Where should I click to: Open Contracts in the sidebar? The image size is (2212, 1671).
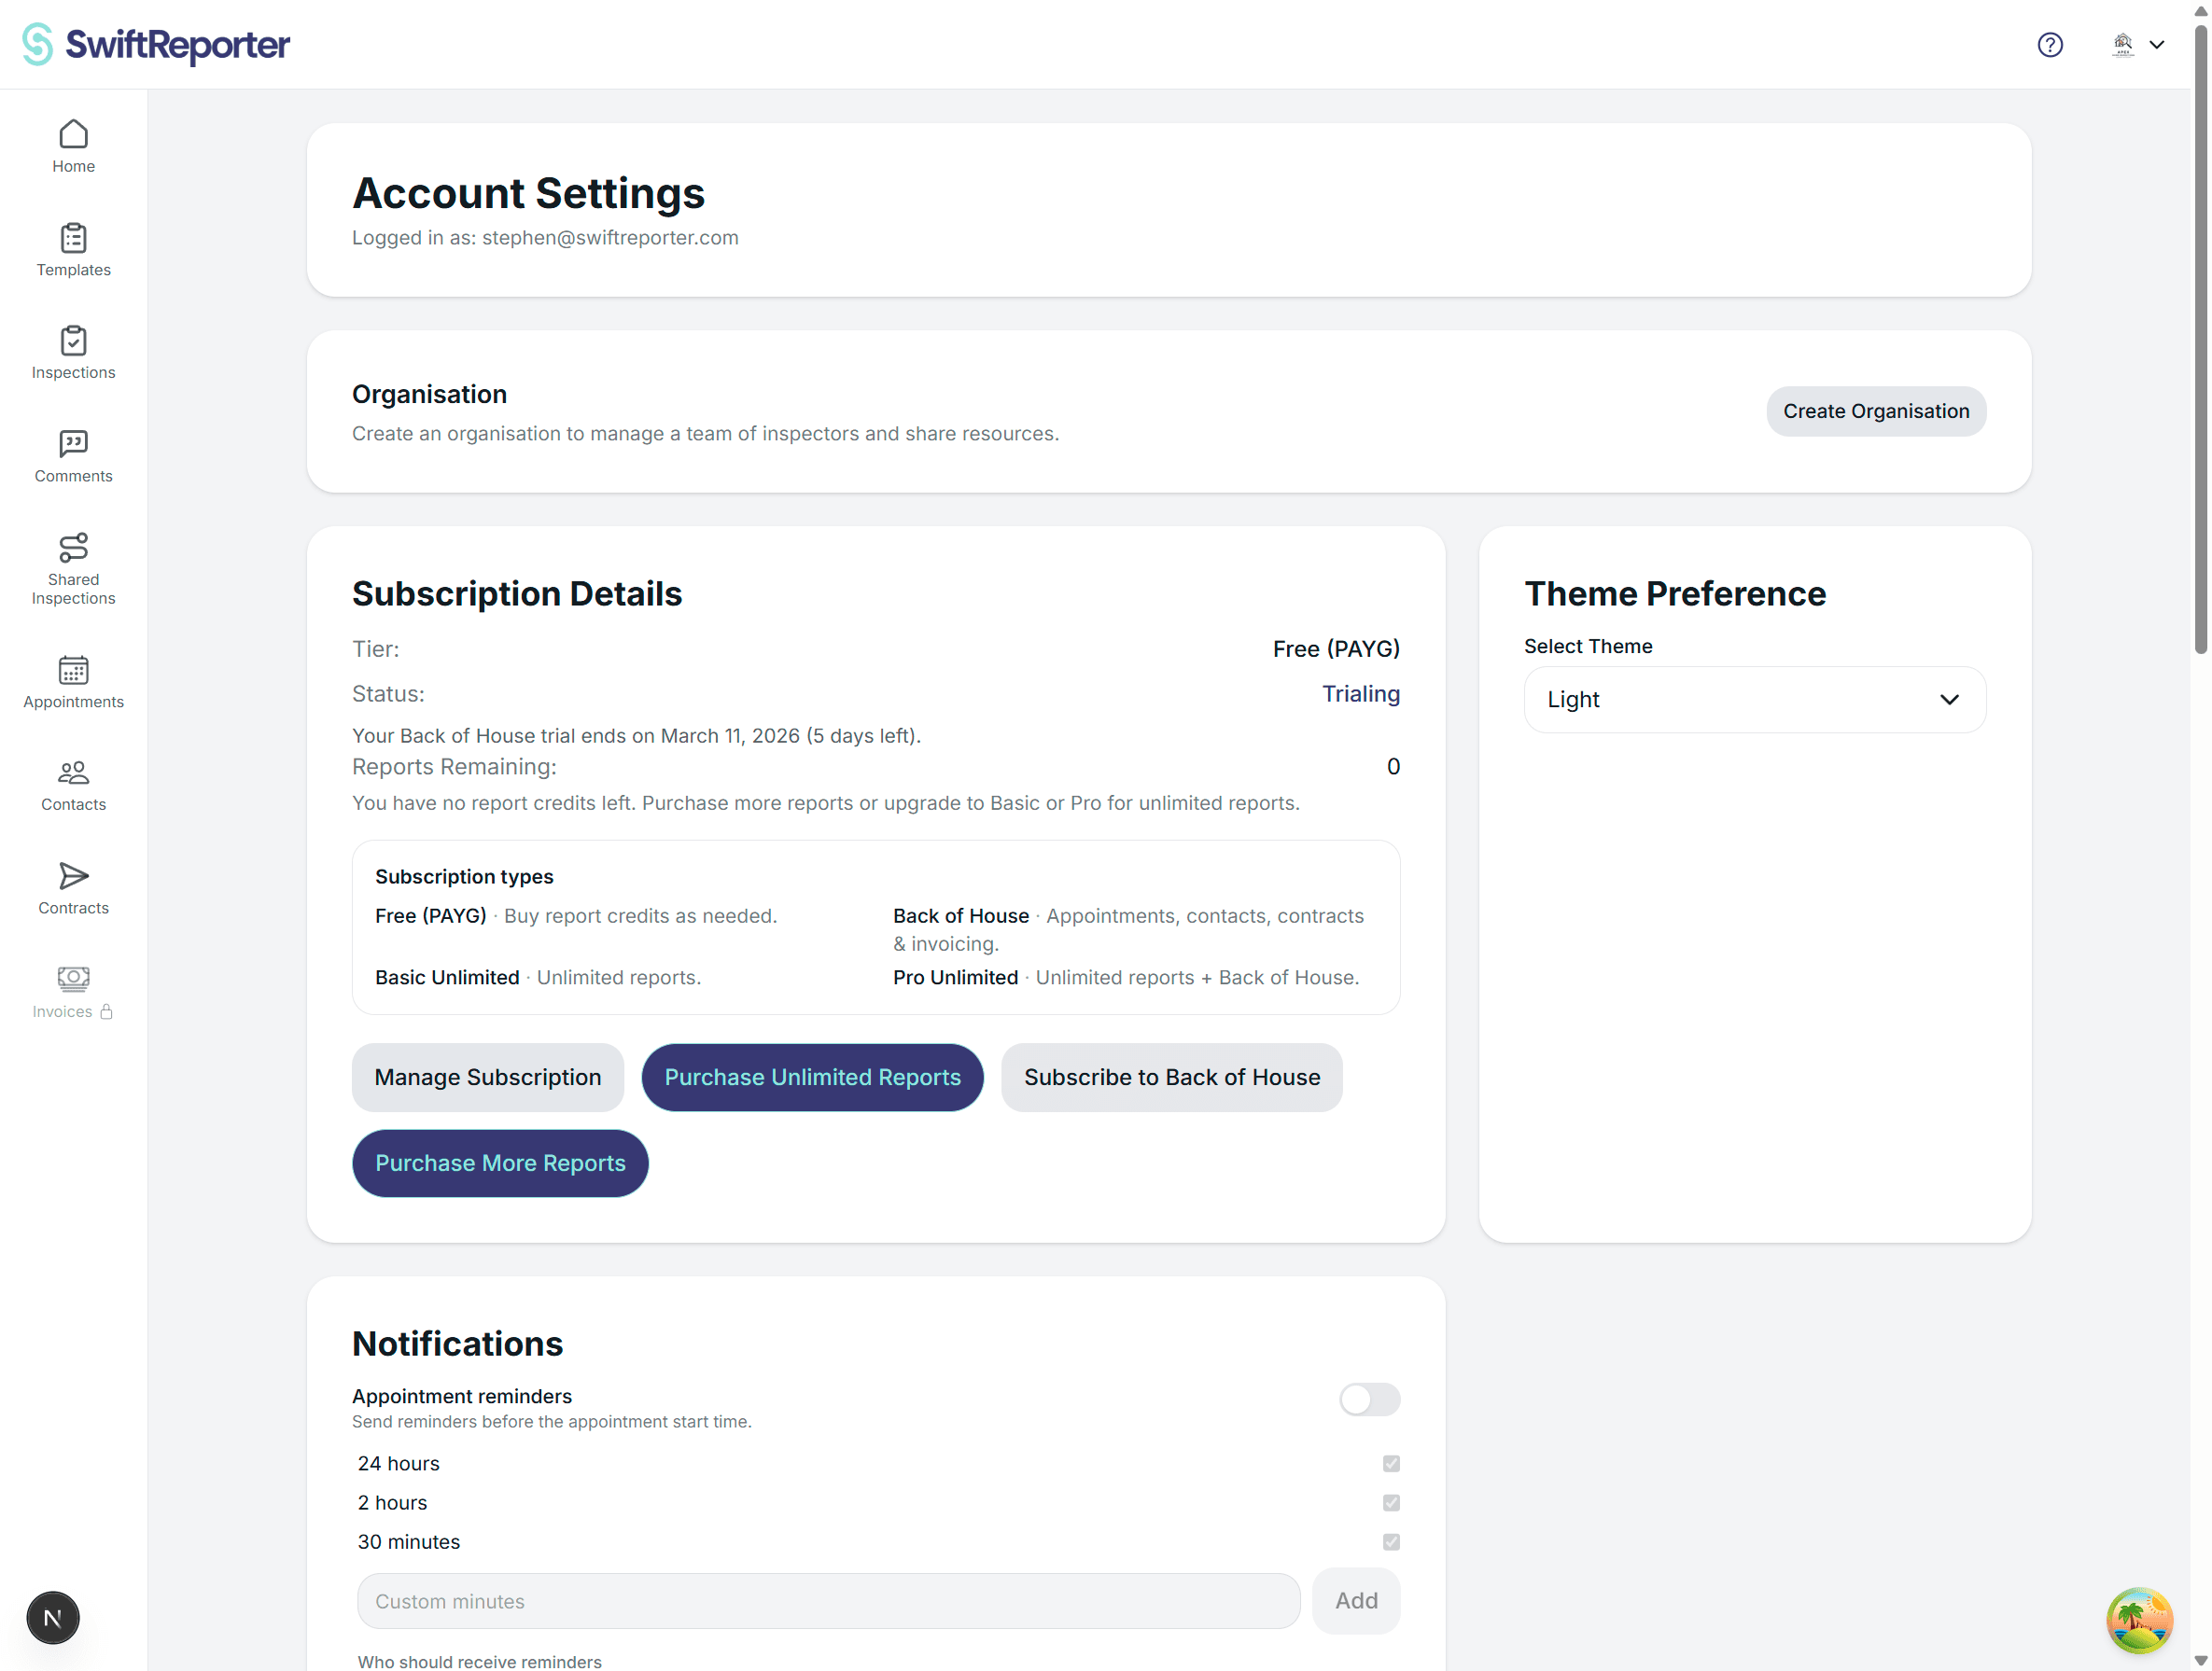click(73, 888)
